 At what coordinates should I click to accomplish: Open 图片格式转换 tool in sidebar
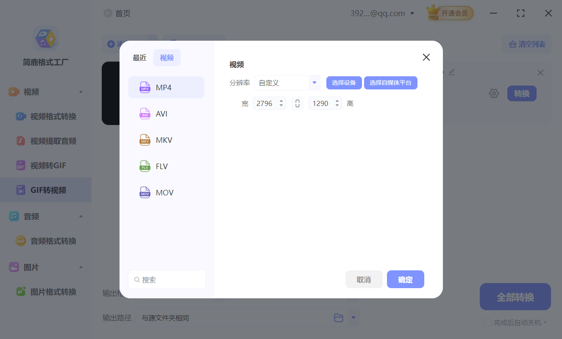pyautogui.click(x=45, y=292)
